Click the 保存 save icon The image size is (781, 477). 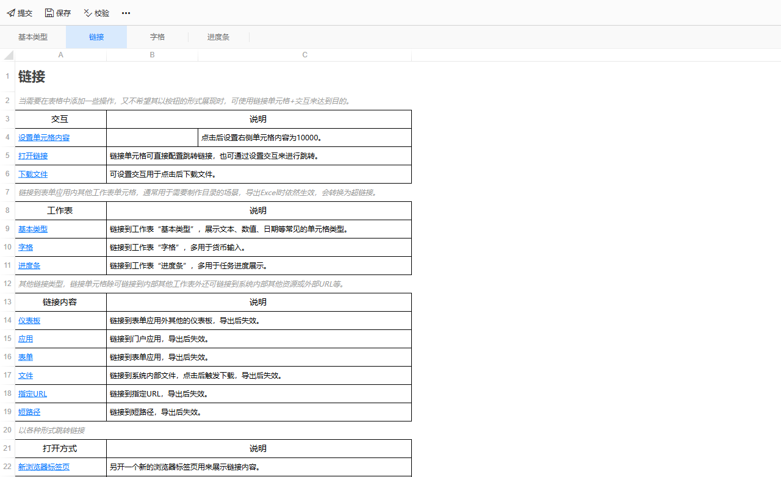coord(49,13)
